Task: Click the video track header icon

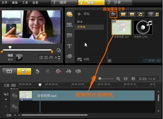Action: coord(14,95)
